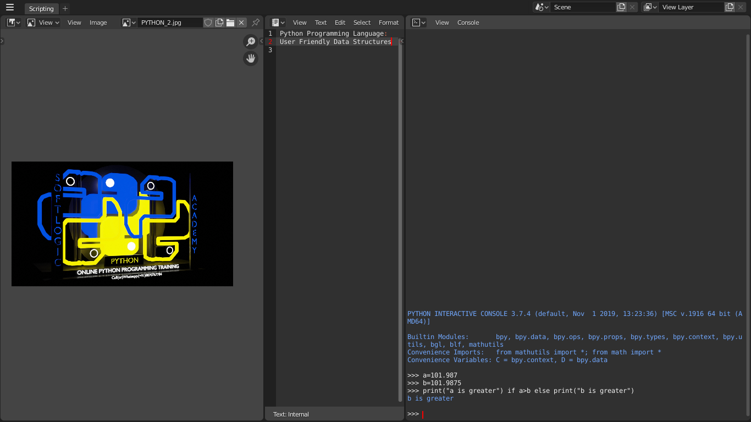The image size is (751, 422).
Task: Toggle the image pin icon
Action: tap(256, 23)
